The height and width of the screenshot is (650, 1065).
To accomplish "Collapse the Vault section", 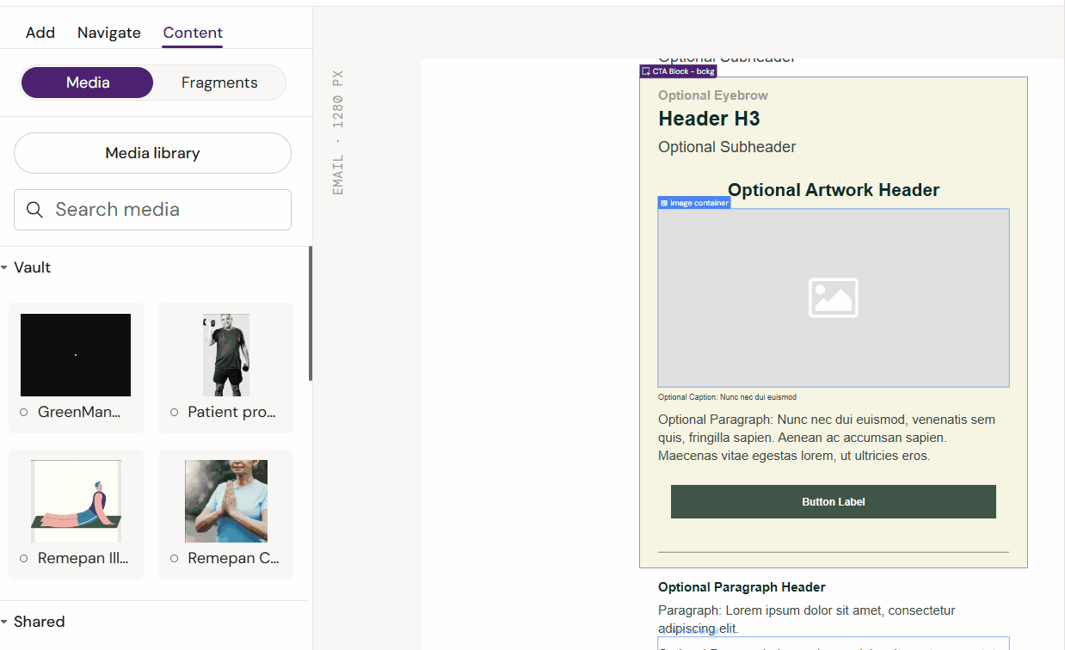I will [x=5, y=268].
